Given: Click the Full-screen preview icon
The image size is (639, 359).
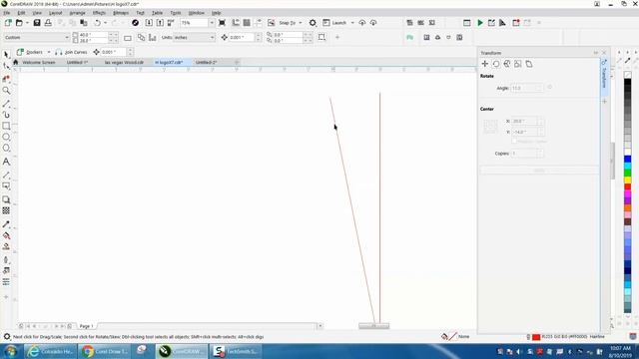Looking at the screenshot, I should [222, 23].
